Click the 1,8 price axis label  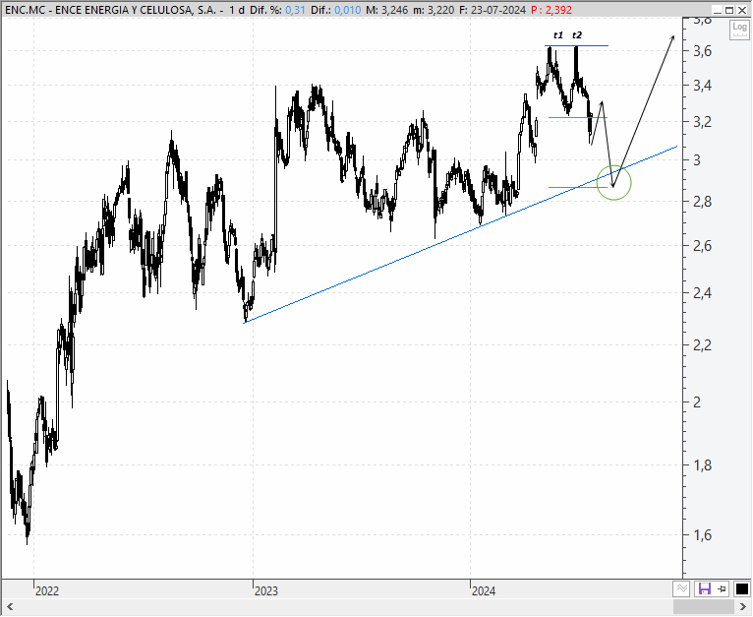pyautogui.click(x=703, y=465)
